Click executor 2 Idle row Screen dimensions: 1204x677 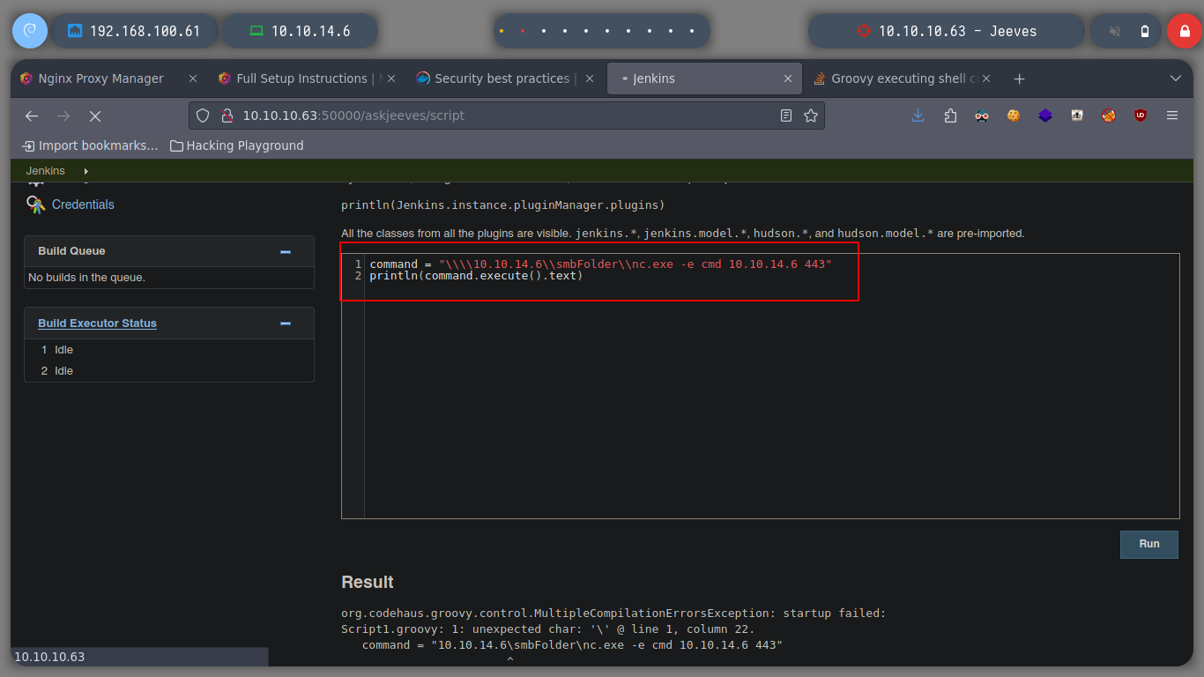click(x=169, y=371)
